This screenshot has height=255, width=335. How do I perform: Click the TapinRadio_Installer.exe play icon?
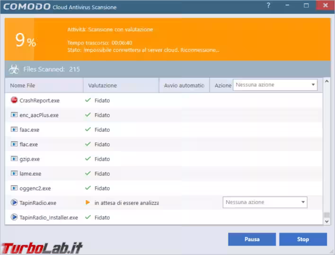pos(14,217)
